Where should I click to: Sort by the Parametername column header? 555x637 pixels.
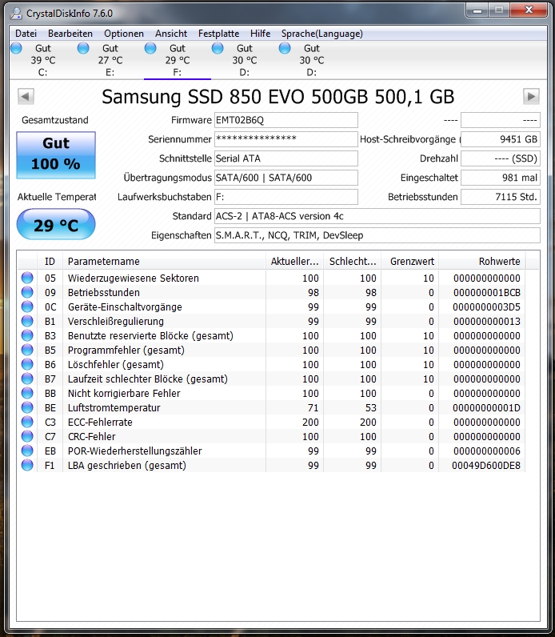[164, 261]
